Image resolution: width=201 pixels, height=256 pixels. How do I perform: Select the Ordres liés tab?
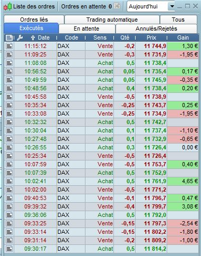(34, 20)
